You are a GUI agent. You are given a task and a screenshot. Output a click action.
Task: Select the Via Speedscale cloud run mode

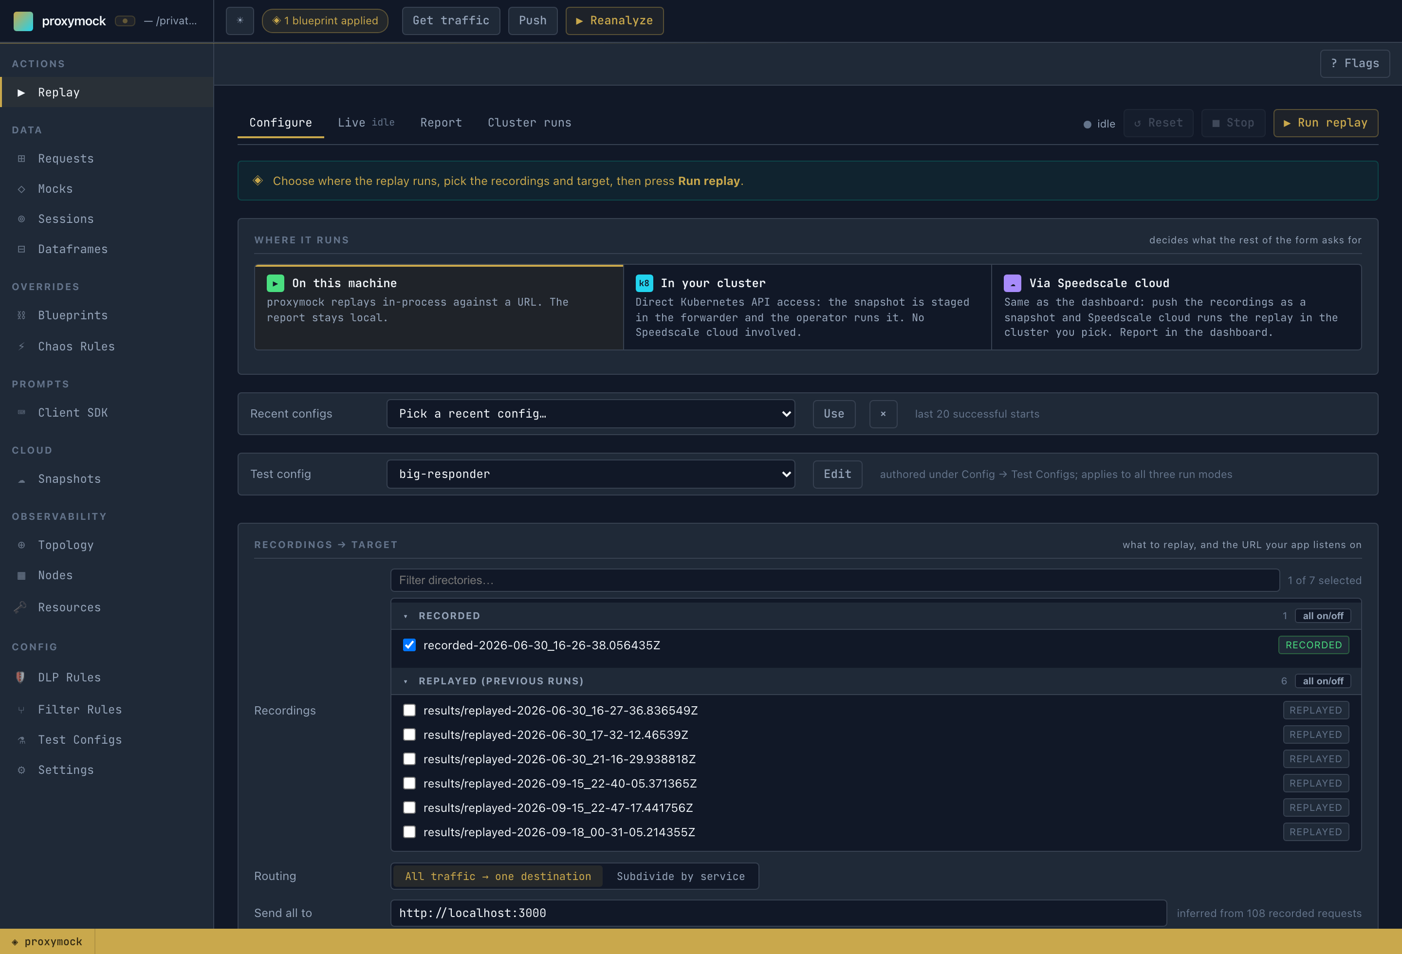click(x=1177, y=307)
